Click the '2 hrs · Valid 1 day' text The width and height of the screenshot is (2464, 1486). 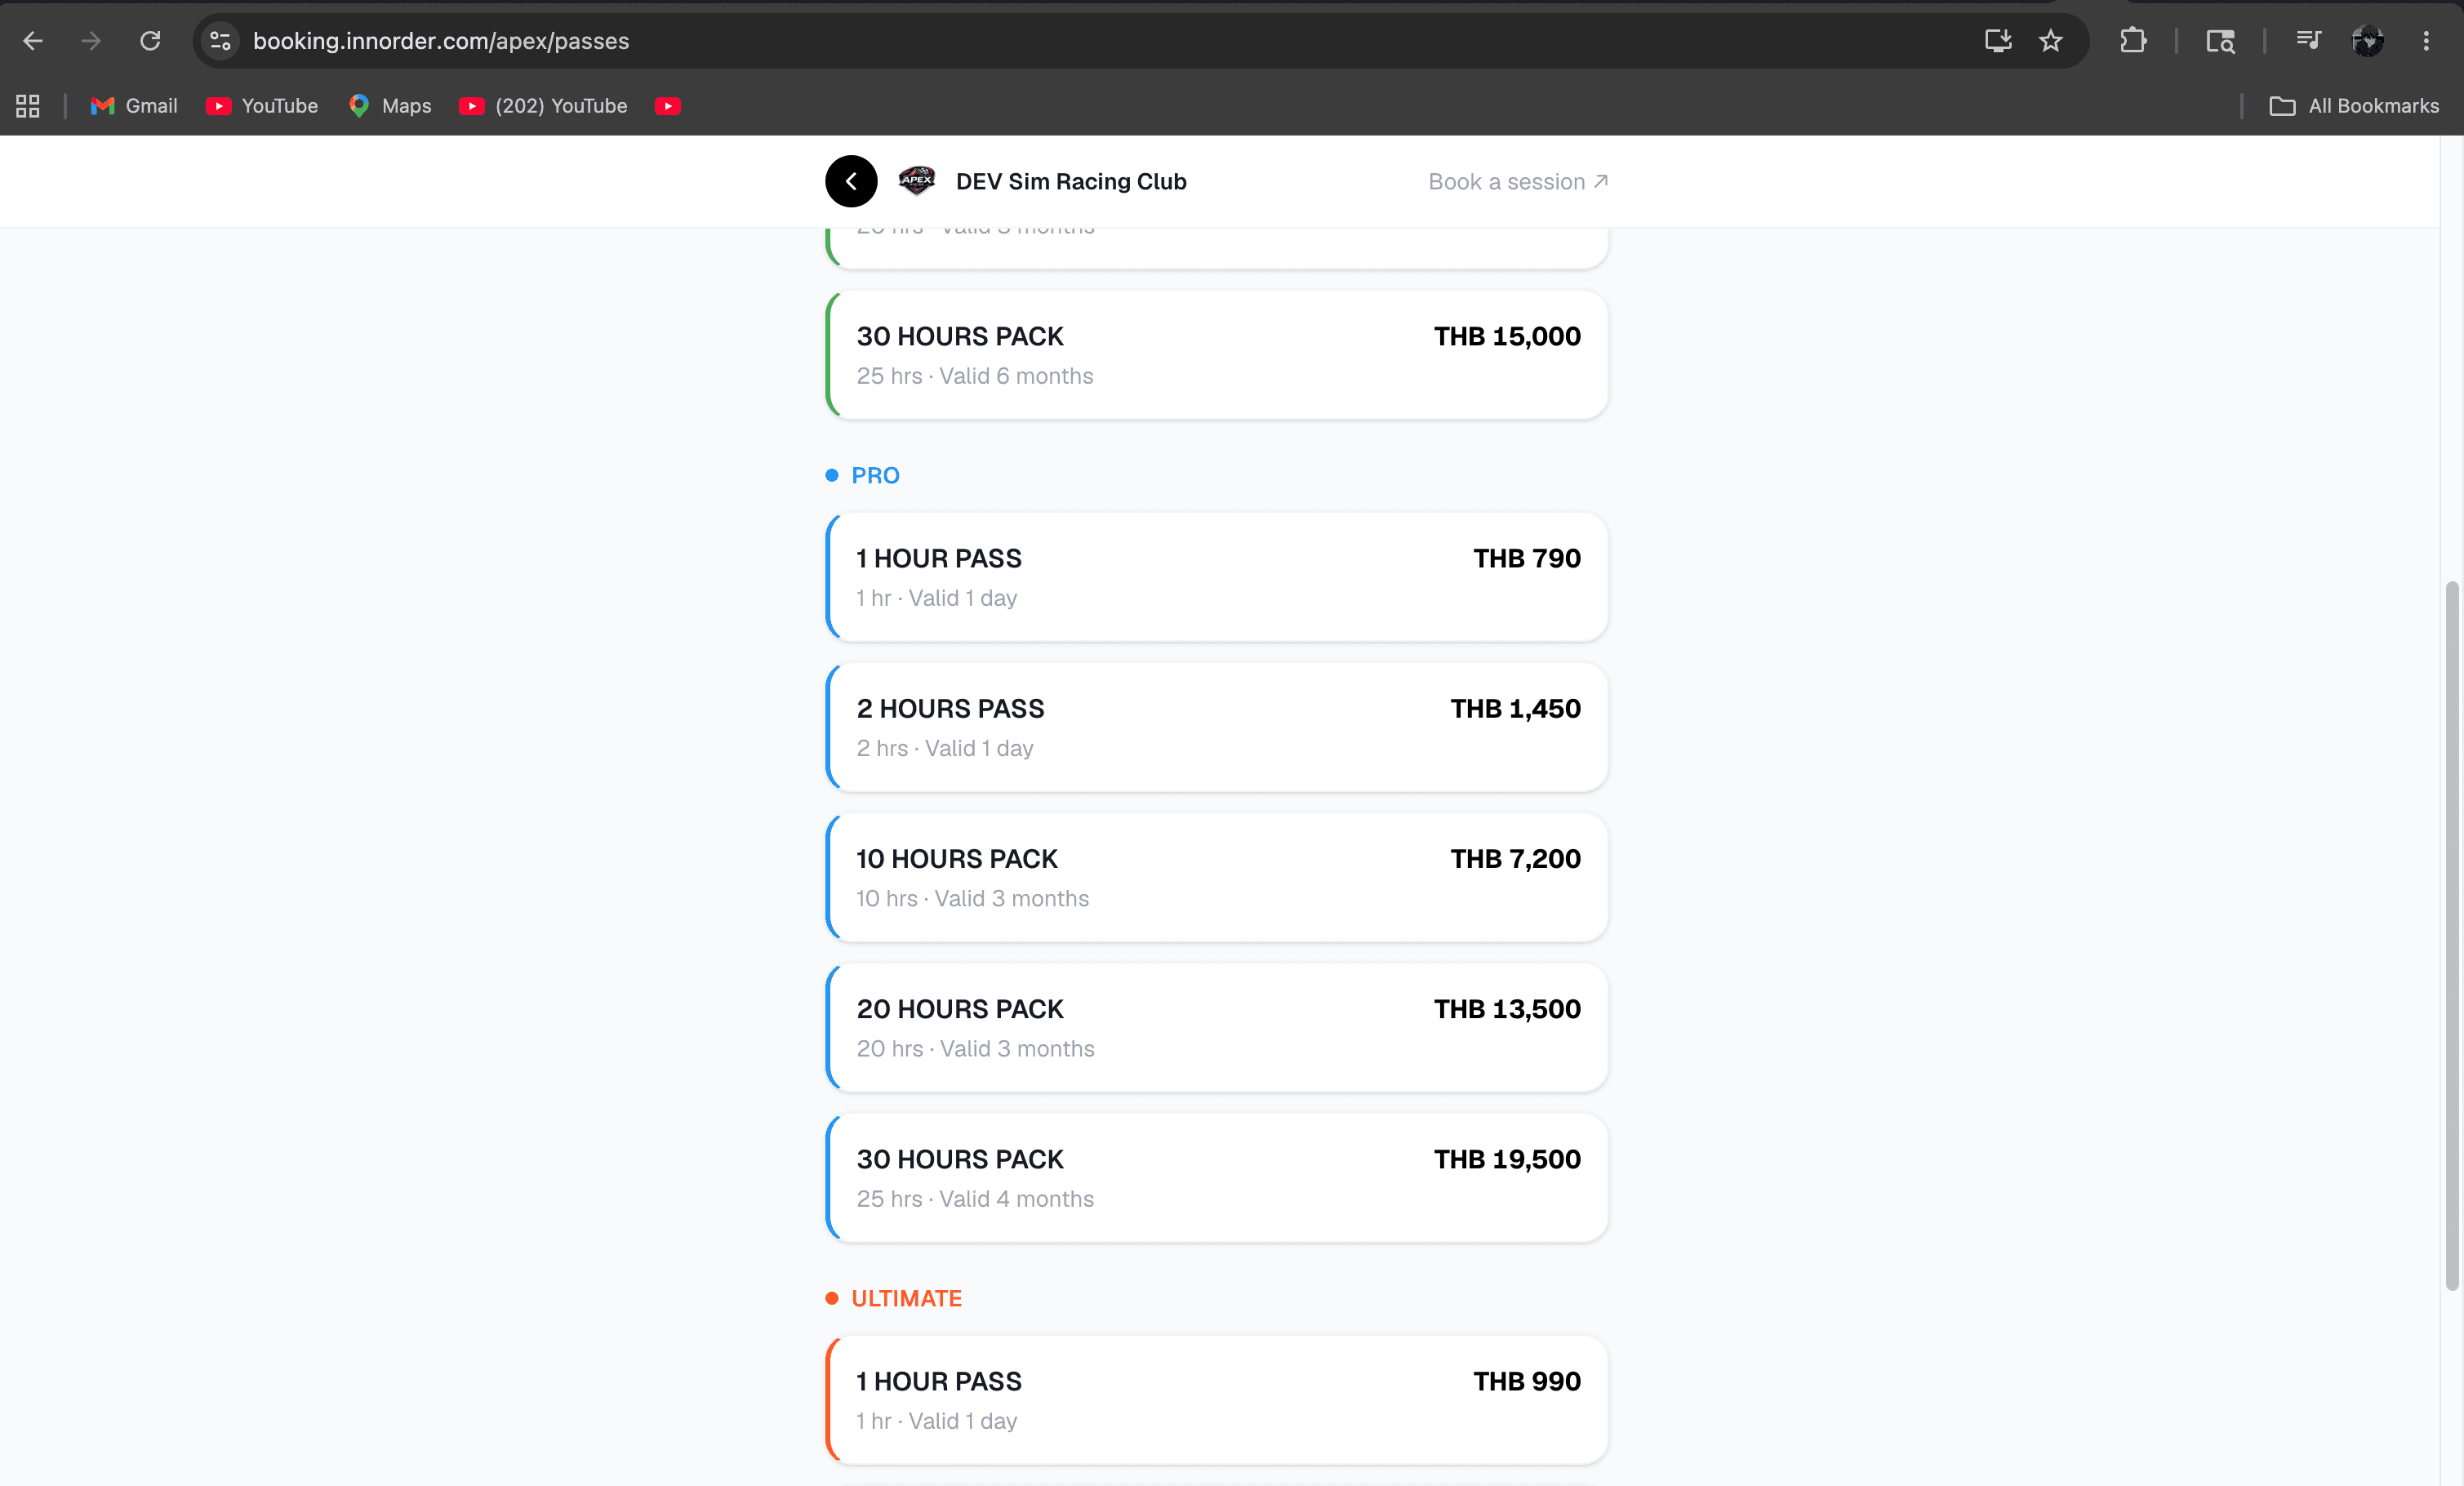(x=945, y=748)
